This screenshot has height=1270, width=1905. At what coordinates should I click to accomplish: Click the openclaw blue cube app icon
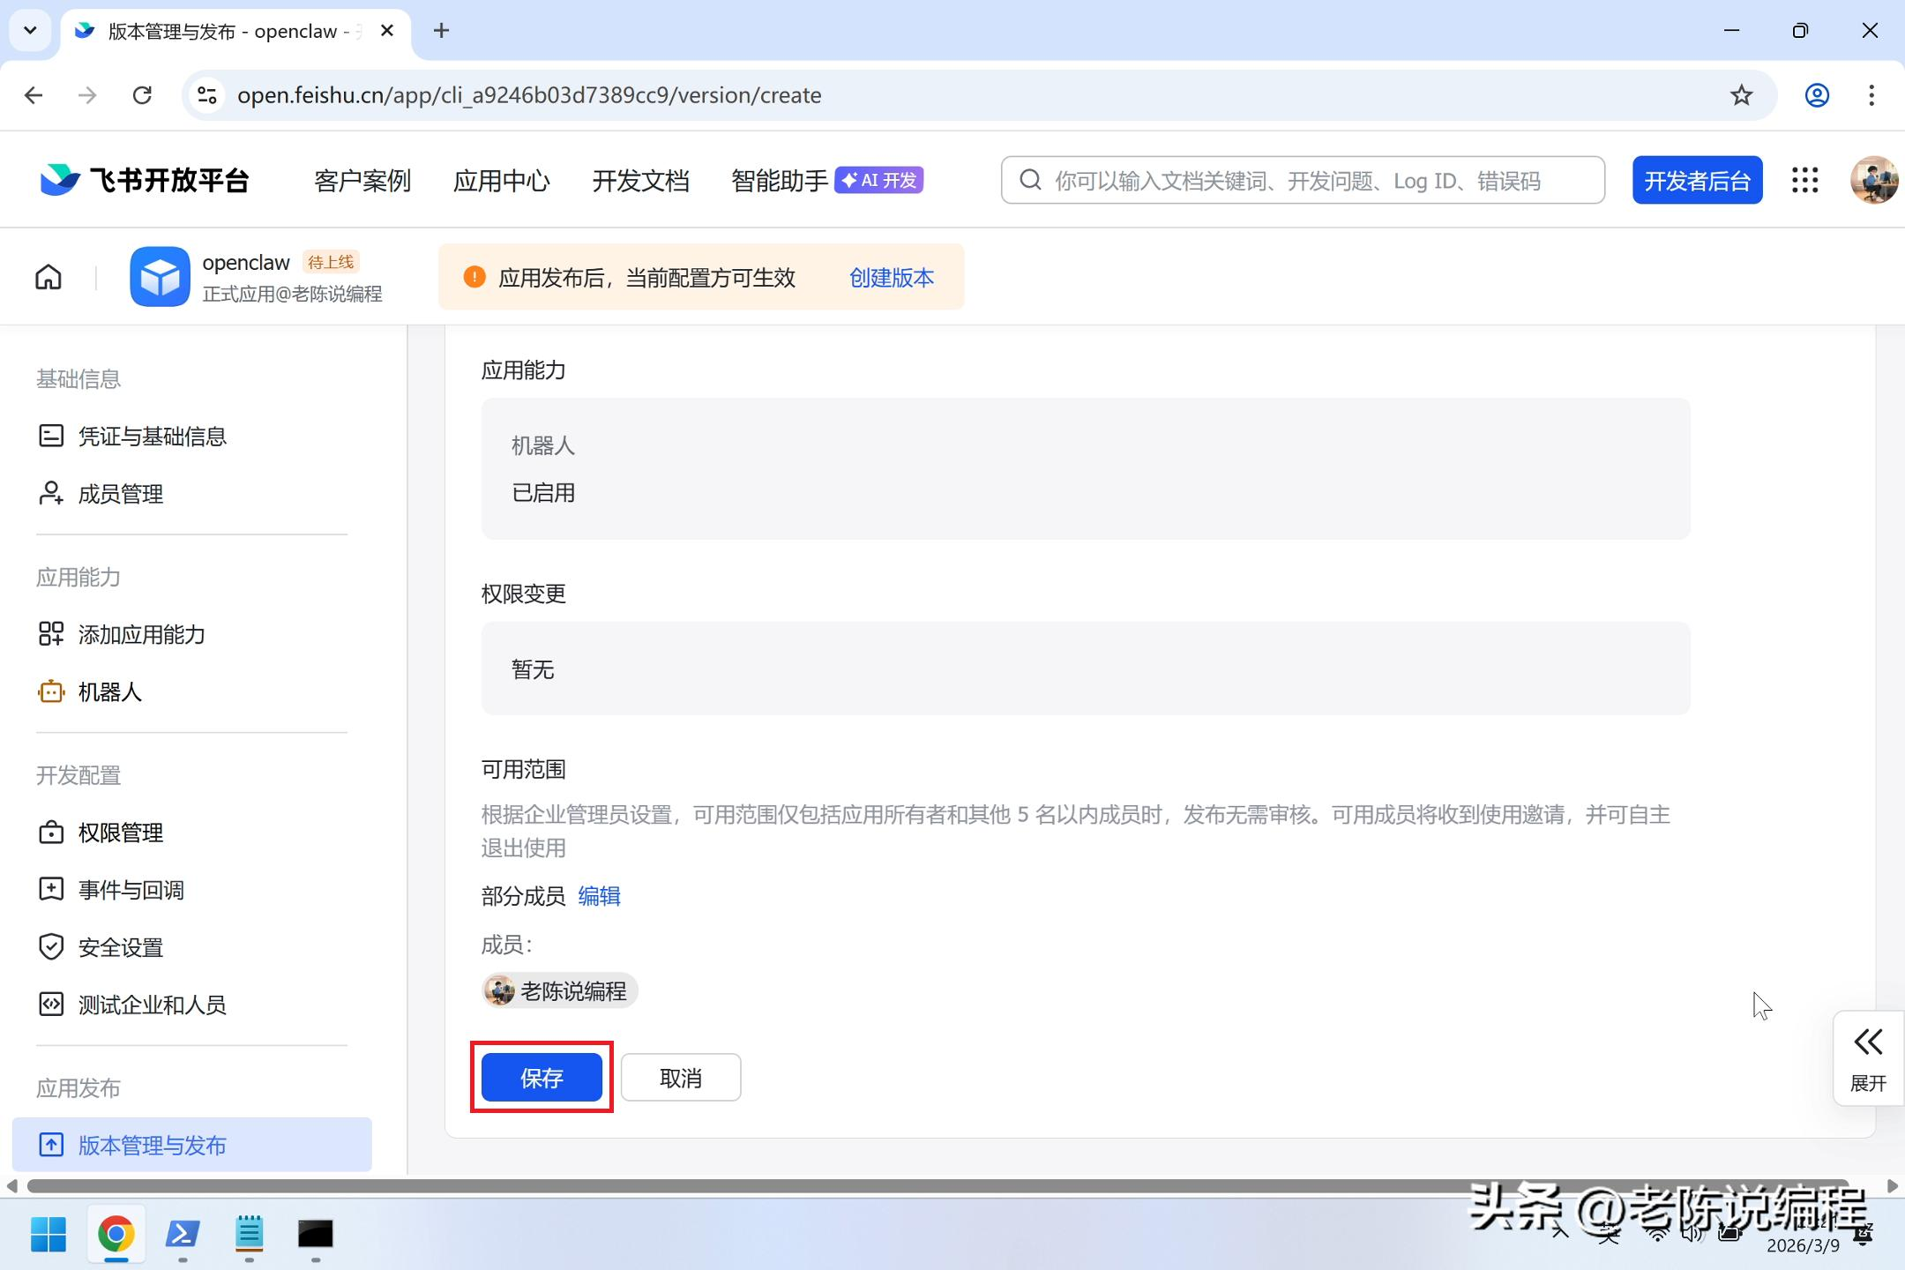(160, 277)
